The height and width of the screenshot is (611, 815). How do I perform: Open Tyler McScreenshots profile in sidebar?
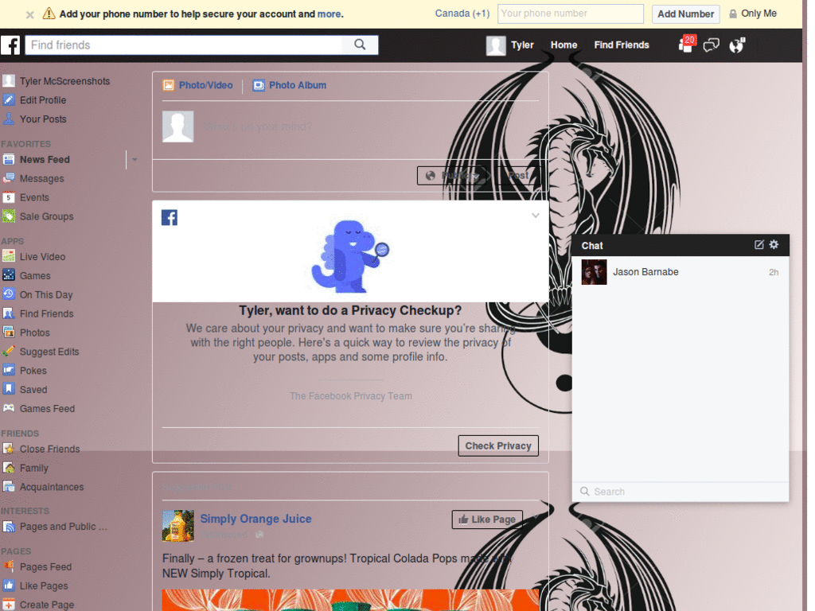(x=57, y=81)
